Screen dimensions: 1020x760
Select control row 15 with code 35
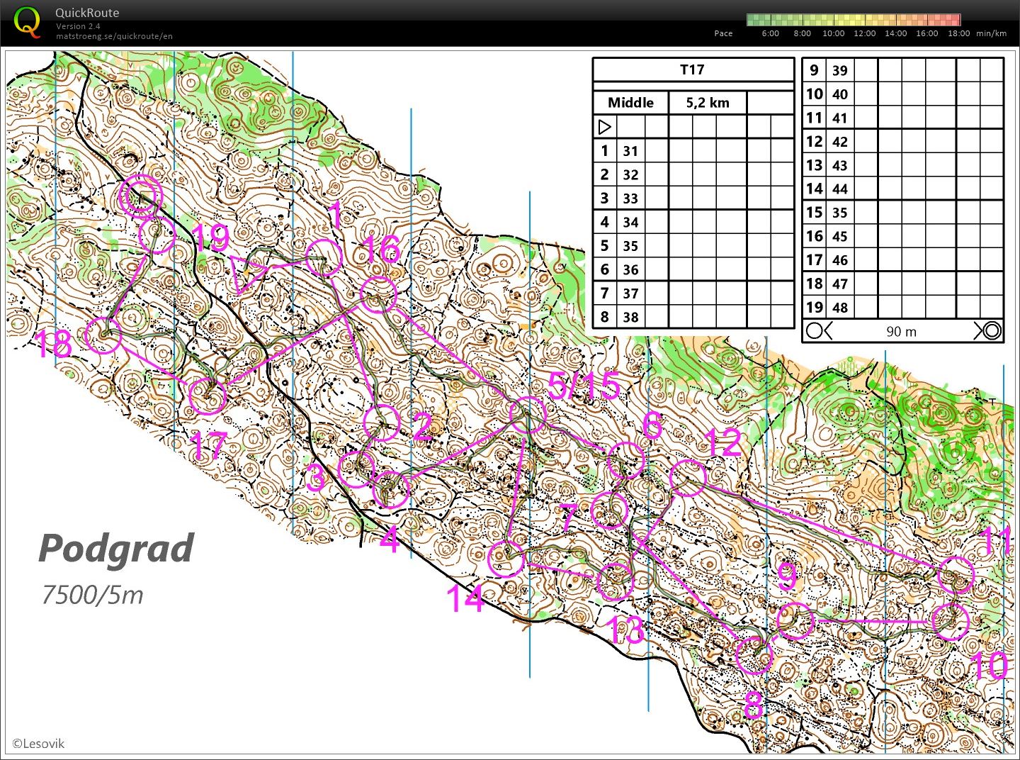pos(827,213)
